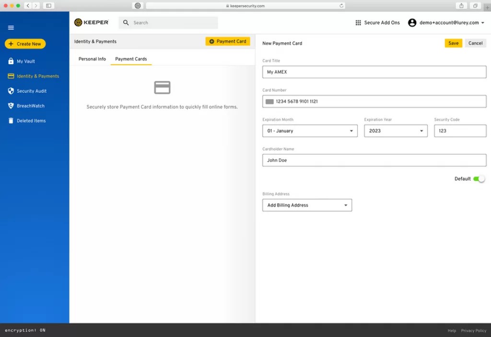Open Safari share button

461,6
